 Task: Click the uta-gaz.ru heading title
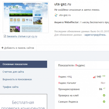tap(63, 4)
